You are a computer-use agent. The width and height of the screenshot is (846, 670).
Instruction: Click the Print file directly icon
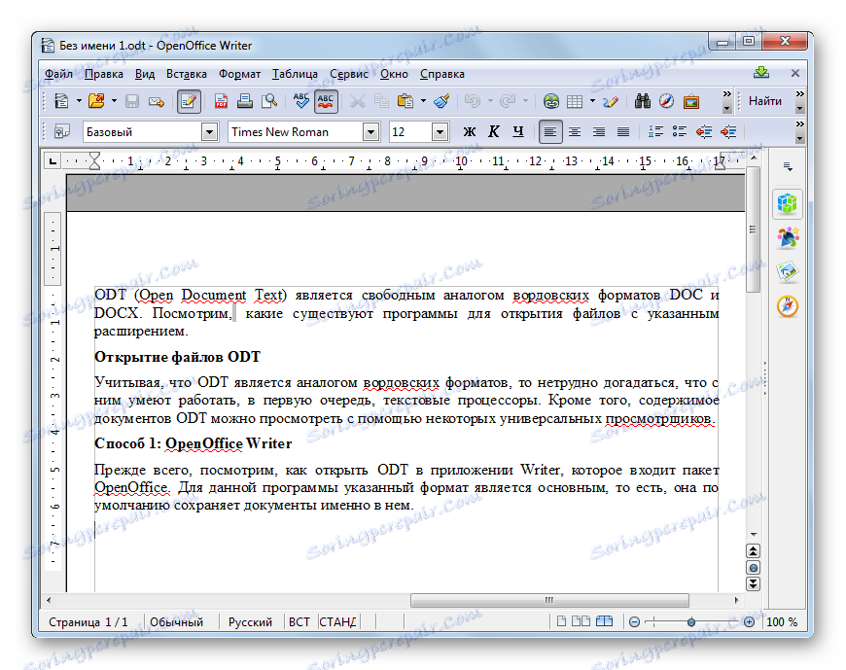click(x=245, y=101)
